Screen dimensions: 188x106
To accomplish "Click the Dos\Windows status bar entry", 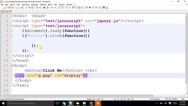I will [x=155, y=99].
